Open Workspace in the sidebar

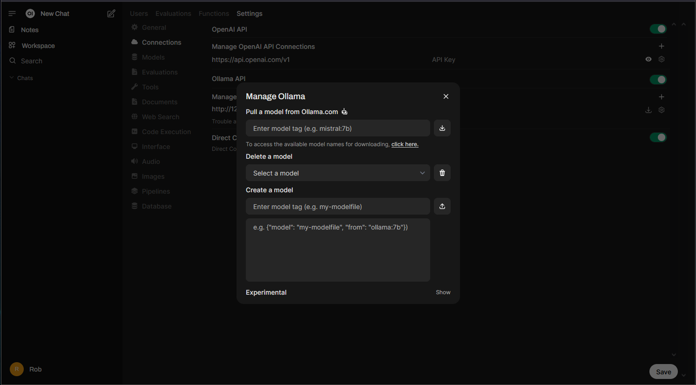[38, 46]
